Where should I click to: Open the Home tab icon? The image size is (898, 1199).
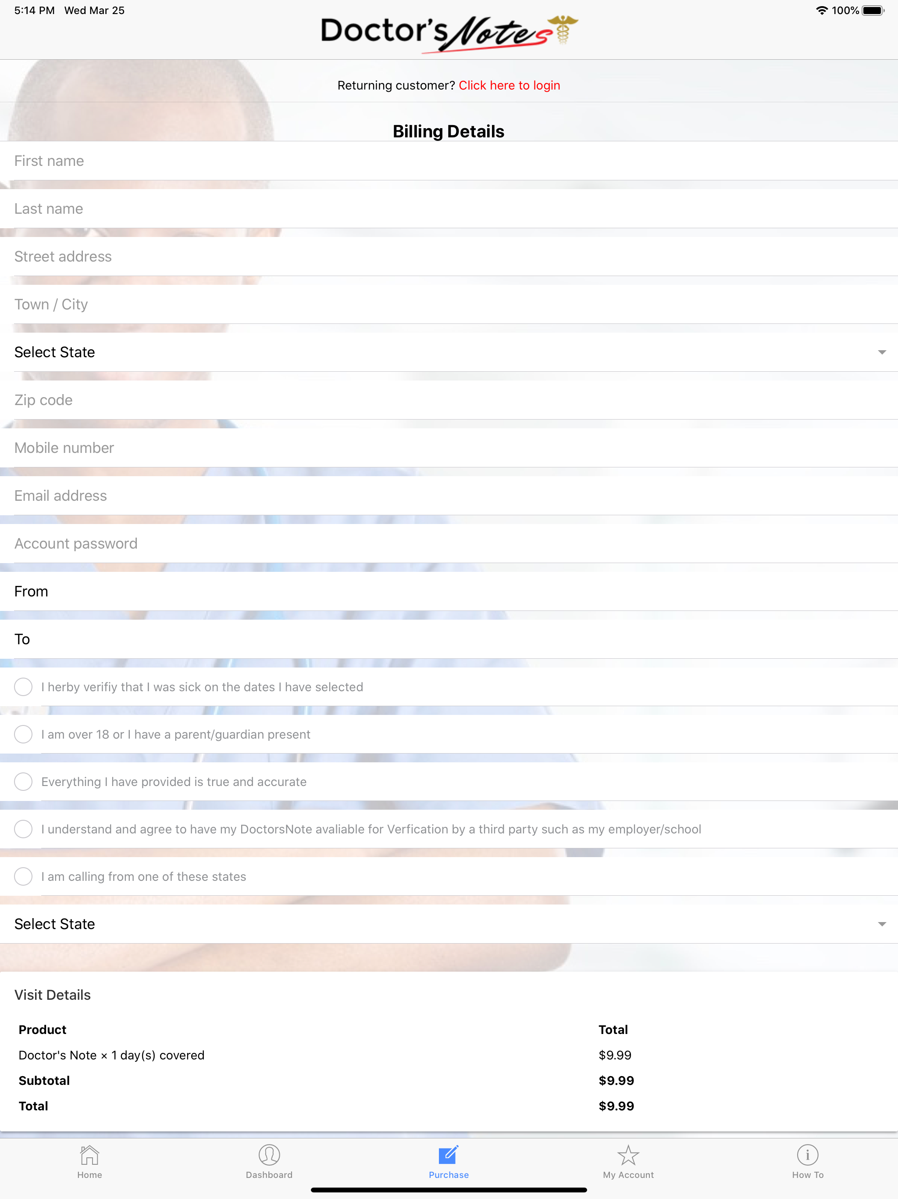89,1155
